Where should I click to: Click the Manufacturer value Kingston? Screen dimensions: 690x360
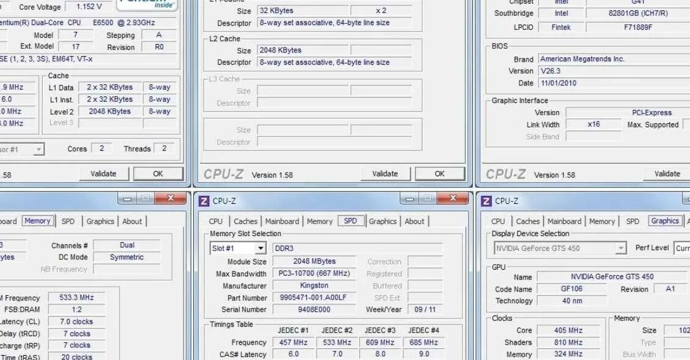click(x=314, y=285)
